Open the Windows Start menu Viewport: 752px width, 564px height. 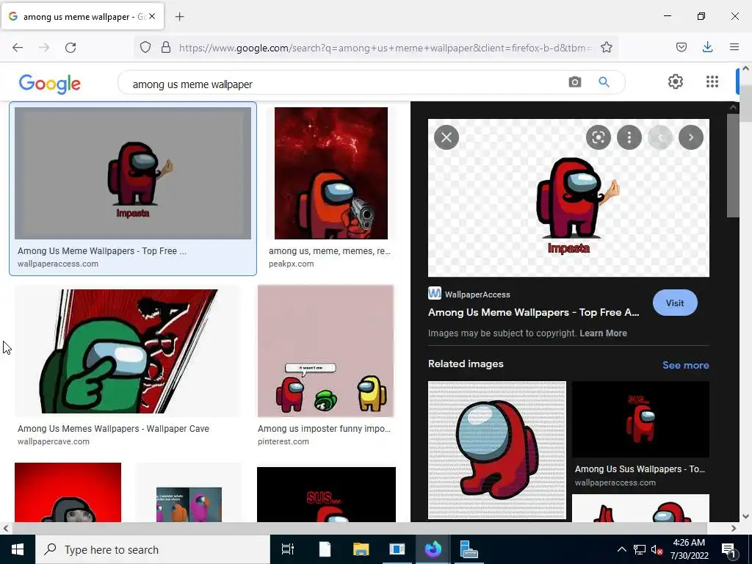18,549
